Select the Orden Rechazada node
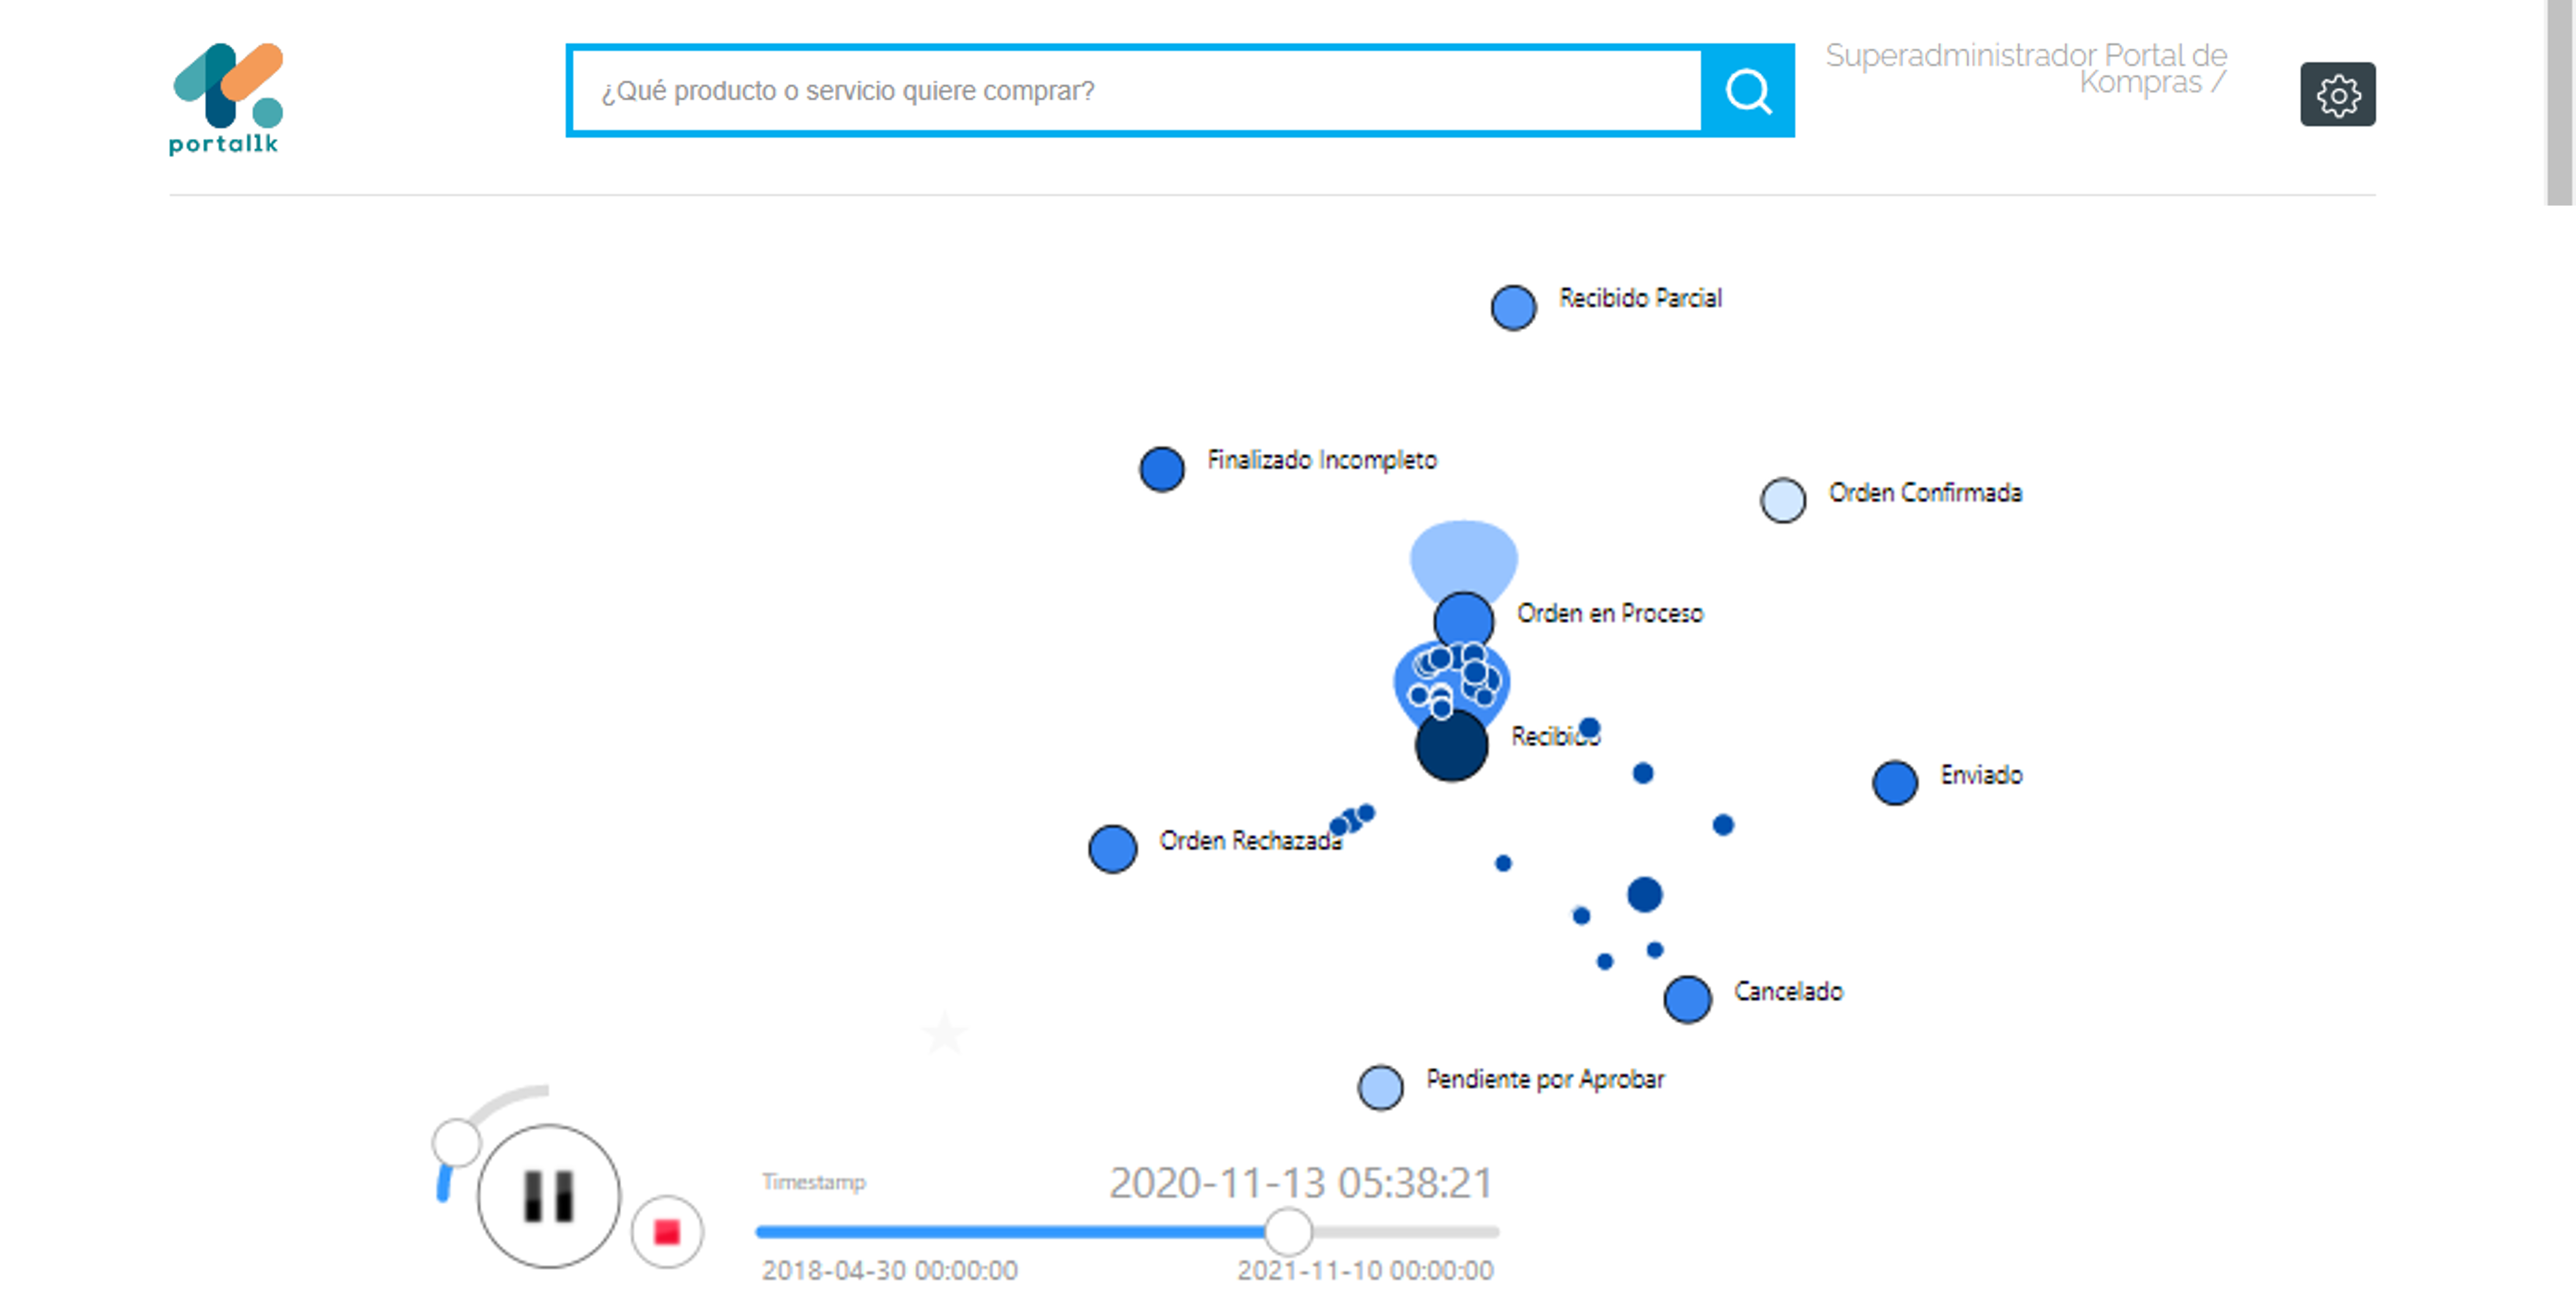 (1112, 849)
